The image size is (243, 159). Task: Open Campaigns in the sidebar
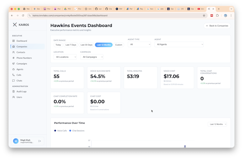click(22, 64)
